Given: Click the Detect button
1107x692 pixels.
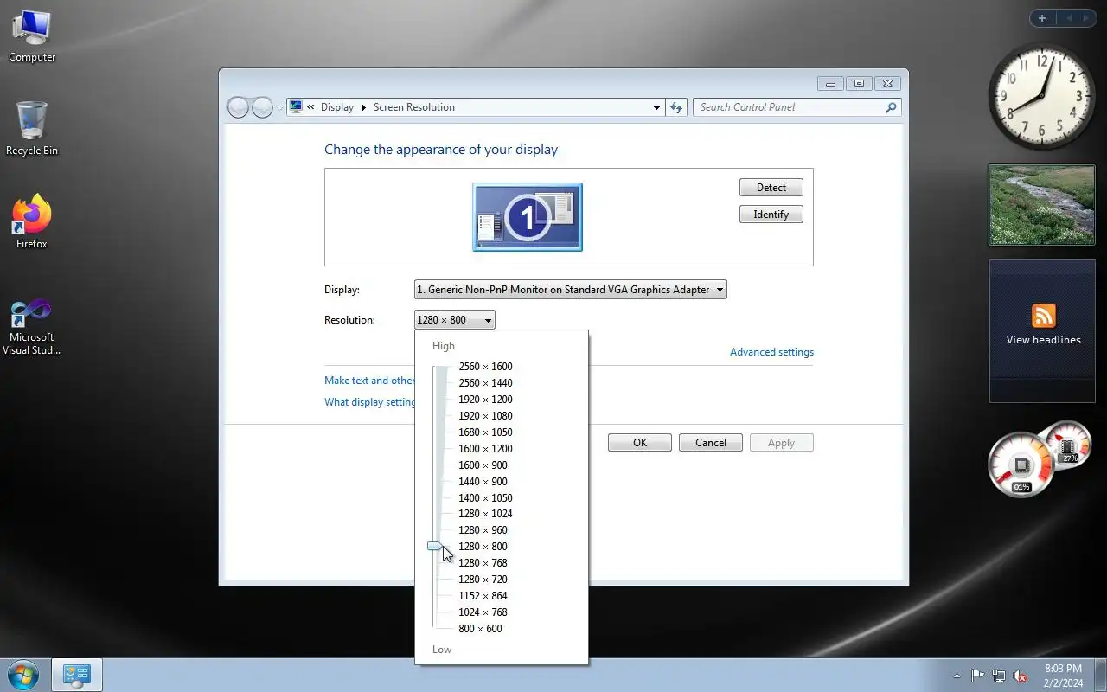Looking at the screenshot, I should pos(771,188).
